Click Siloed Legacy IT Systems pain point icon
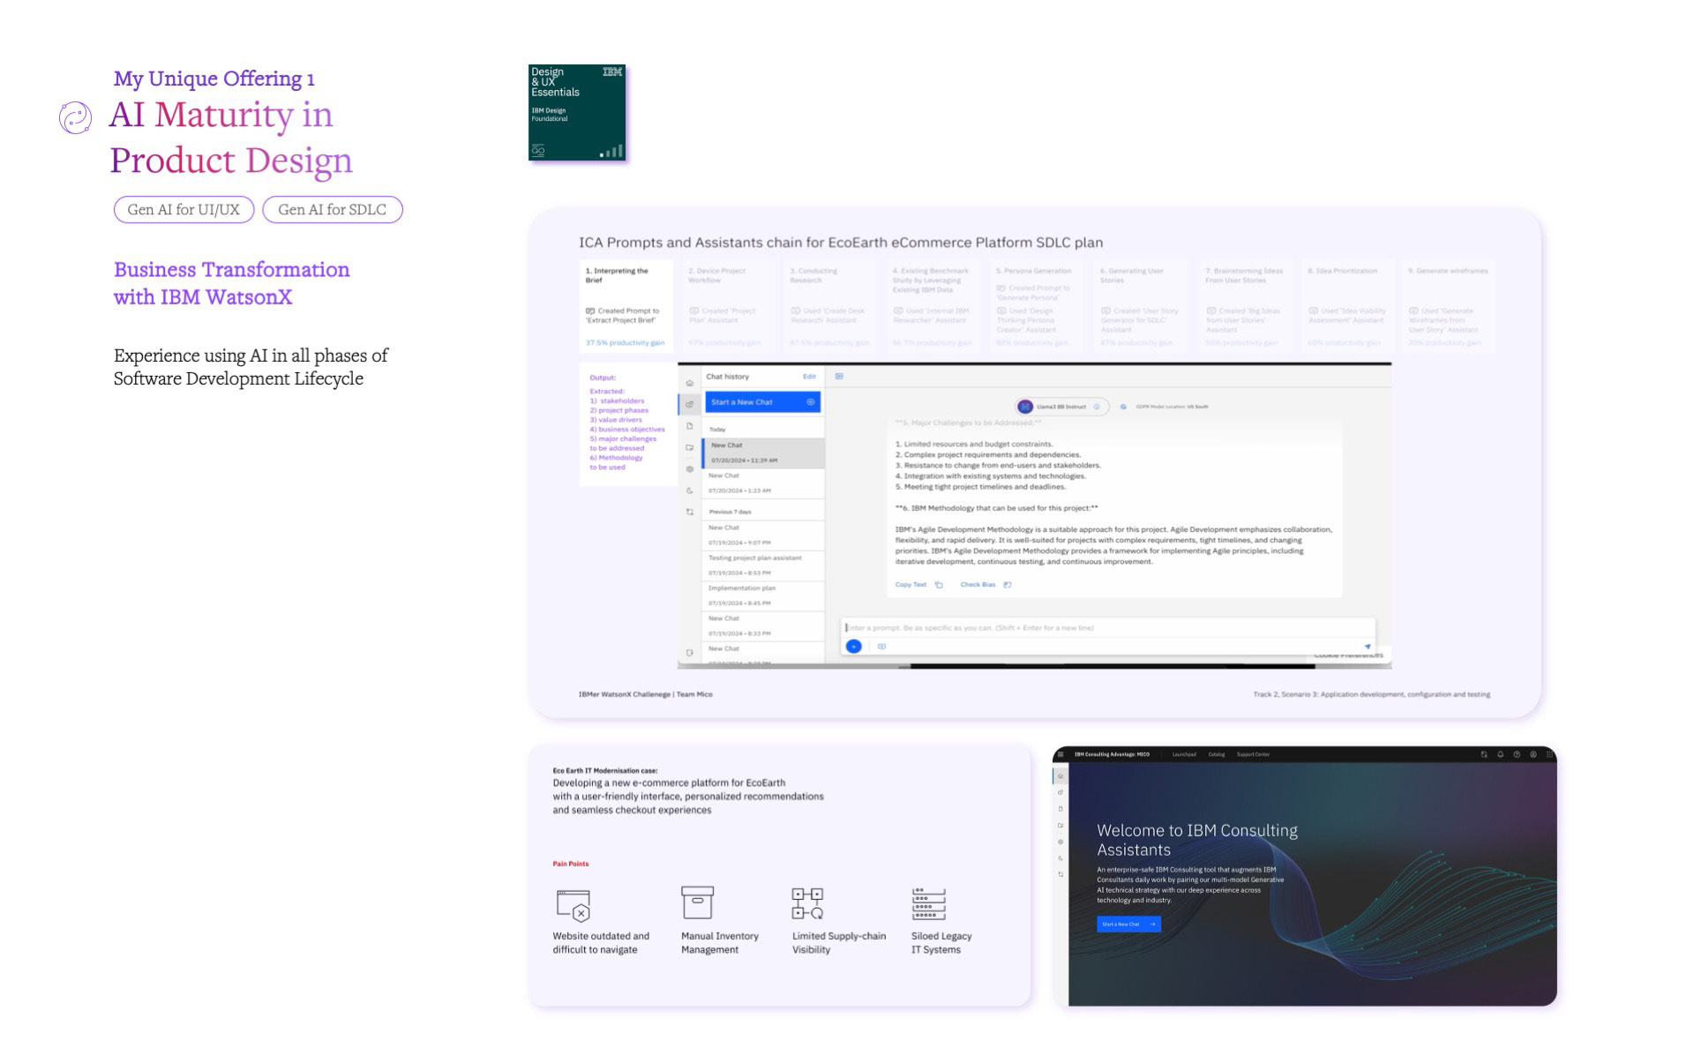The height and width of the screenshot is (1048, 1694). 928,904
